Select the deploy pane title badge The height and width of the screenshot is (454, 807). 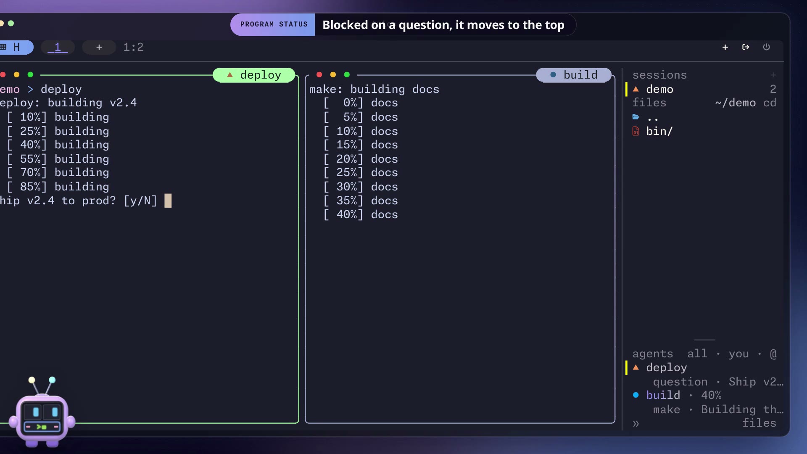pos(254,75)
